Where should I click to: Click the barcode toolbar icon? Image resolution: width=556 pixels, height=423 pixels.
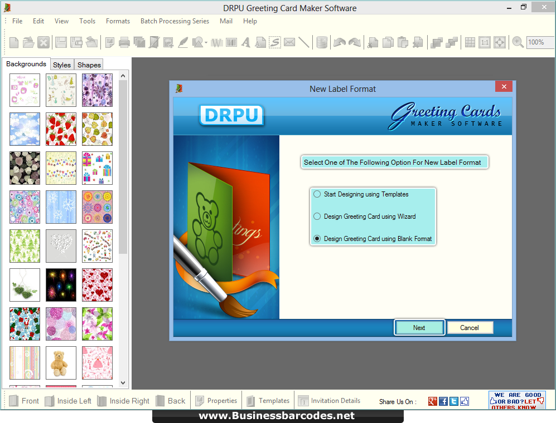[231, 42]
